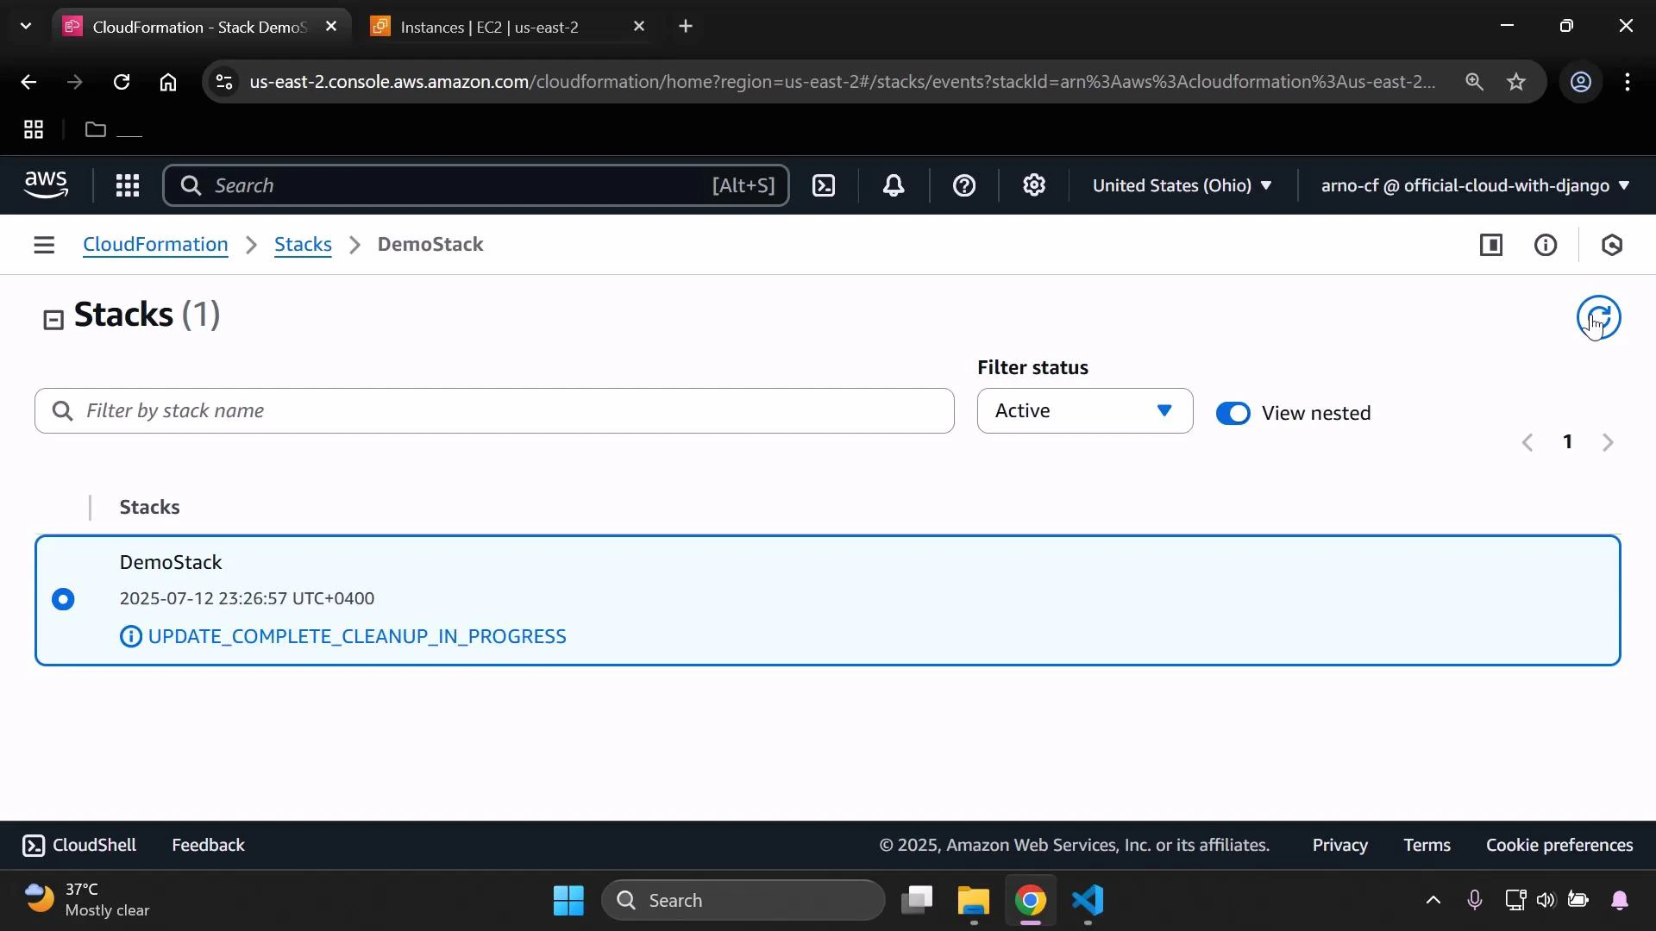
Task: Click the Feedback footer link
Action: [208, 846]
